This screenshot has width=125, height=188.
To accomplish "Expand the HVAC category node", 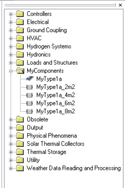I will [x=11, y=38].
